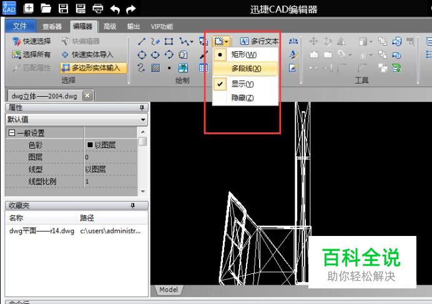Click the 线型 value 以图层

point(110,170)
